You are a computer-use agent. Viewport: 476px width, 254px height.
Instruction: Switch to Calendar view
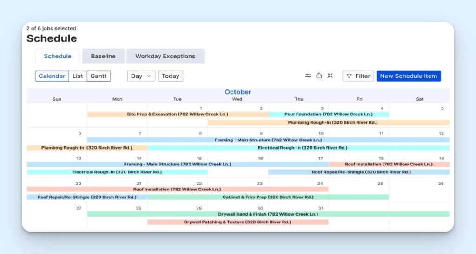[x=52, y=76]
